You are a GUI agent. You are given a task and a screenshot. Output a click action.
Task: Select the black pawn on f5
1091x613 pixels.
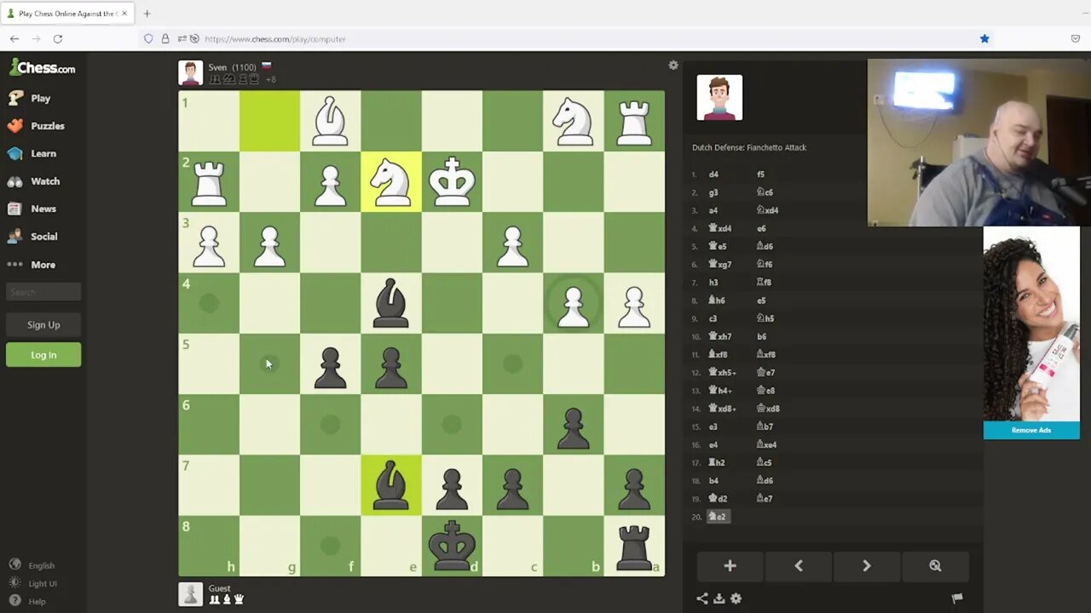point(331,364)
